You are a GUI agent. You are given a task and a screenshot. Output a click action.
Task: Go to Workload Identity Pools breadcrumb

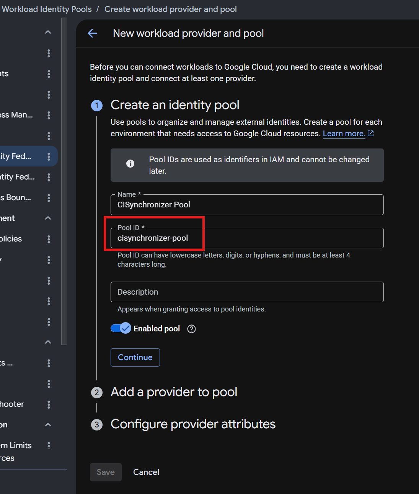coord(47,9)
